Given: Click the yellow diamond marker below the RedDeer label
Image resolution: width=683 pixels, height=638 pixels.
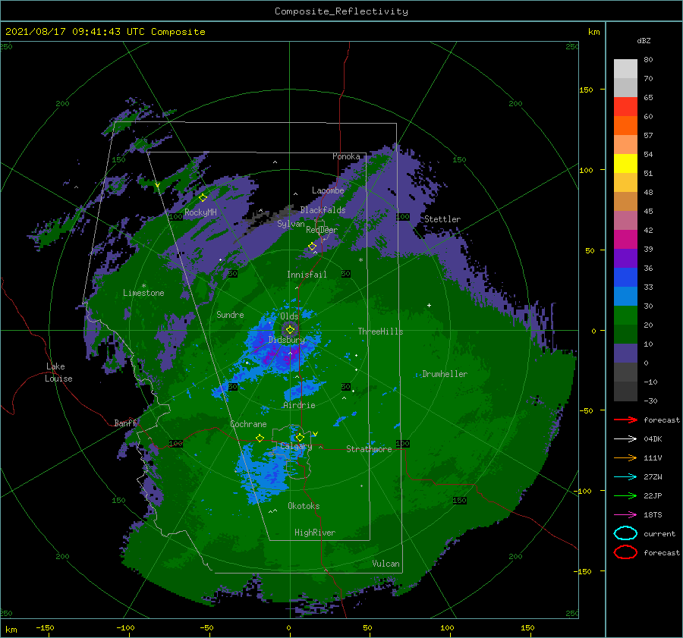Looking at the screenshot, I should 313,247.
